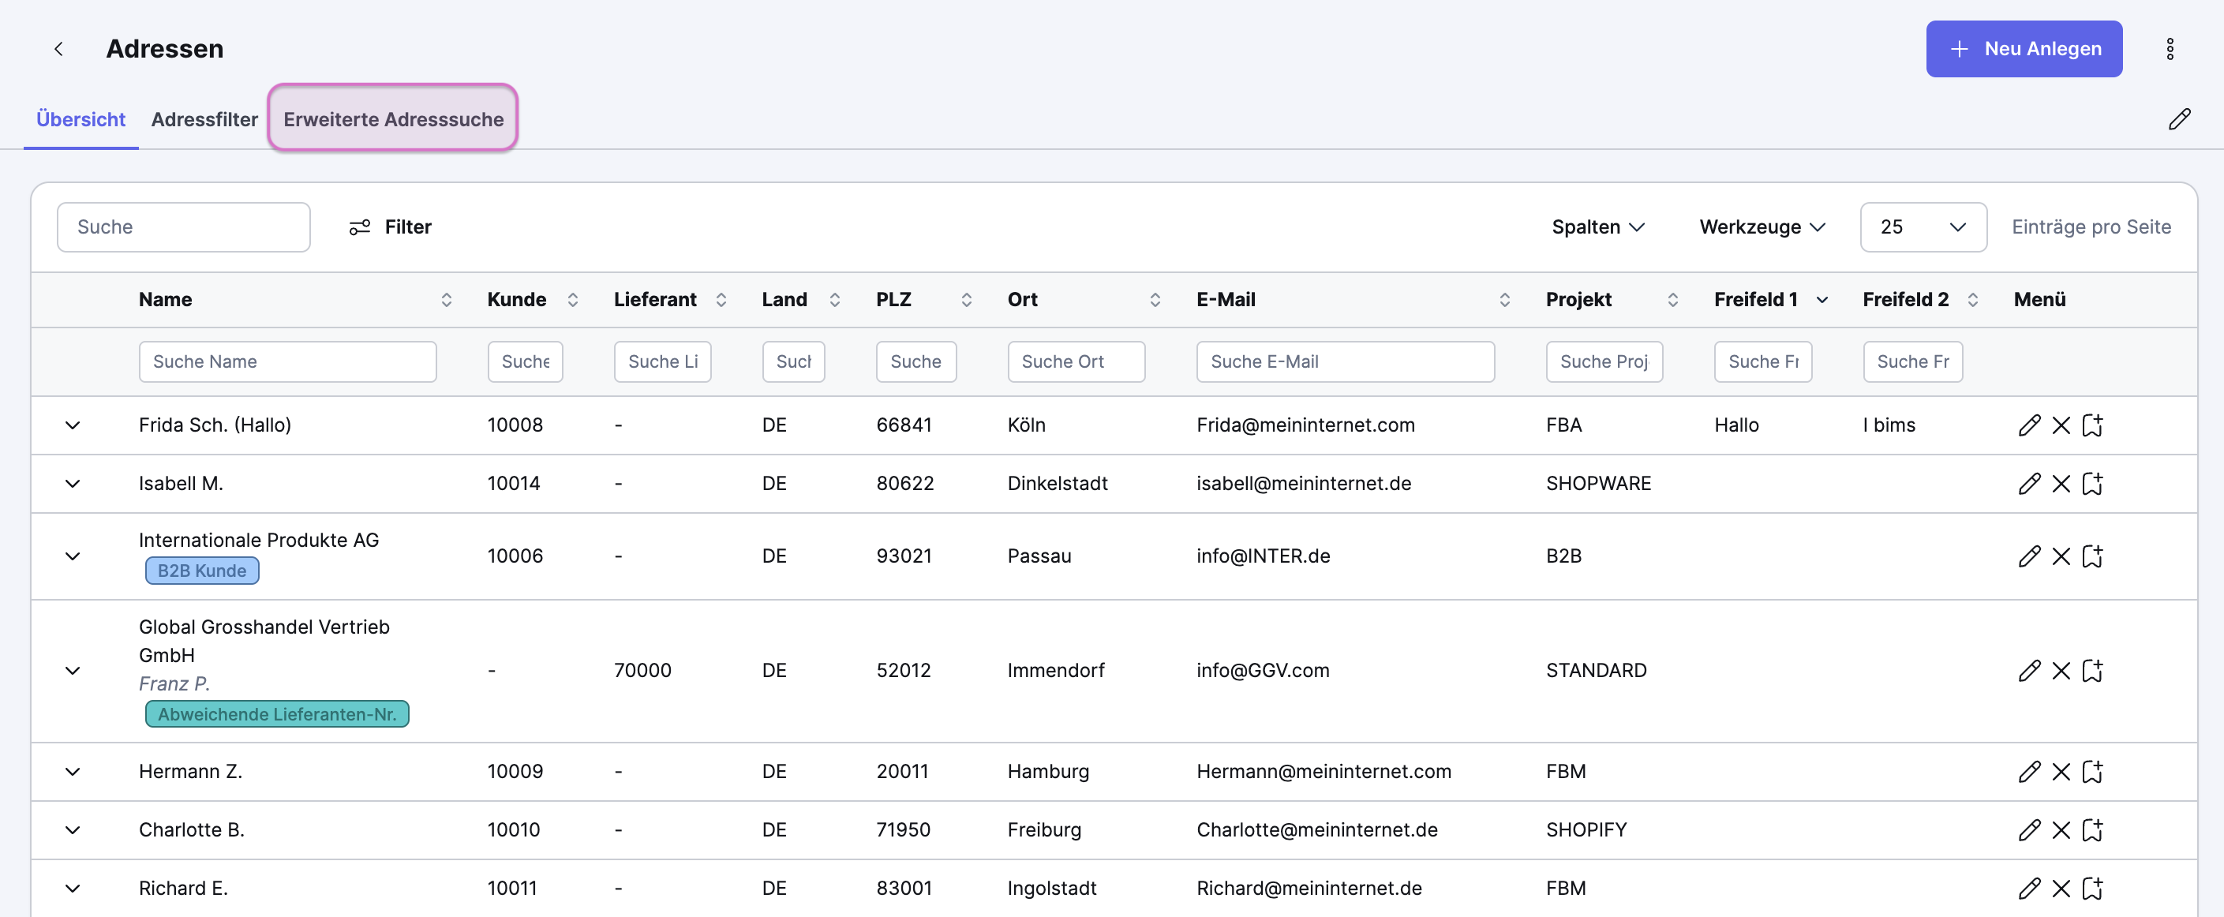Copy the Internationale Produkte AG entry
Image resolution: width=2224 pixels, height=917 pixels.
pos(2092,556)
